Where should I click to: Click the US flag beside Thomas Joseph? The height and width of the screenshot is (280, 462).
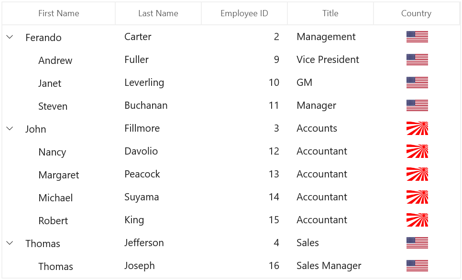(x=417, y=266)
